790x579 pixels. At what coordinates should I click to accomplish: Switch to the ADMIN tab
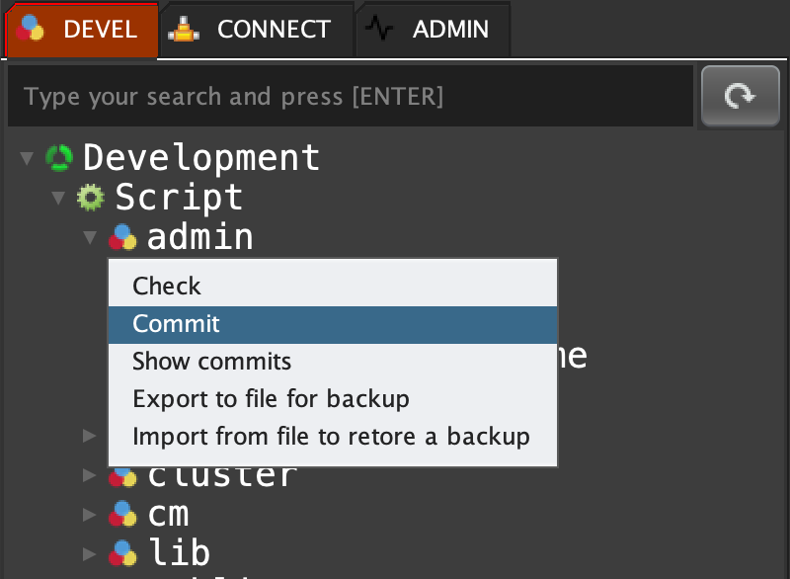(x=433, y=30)
